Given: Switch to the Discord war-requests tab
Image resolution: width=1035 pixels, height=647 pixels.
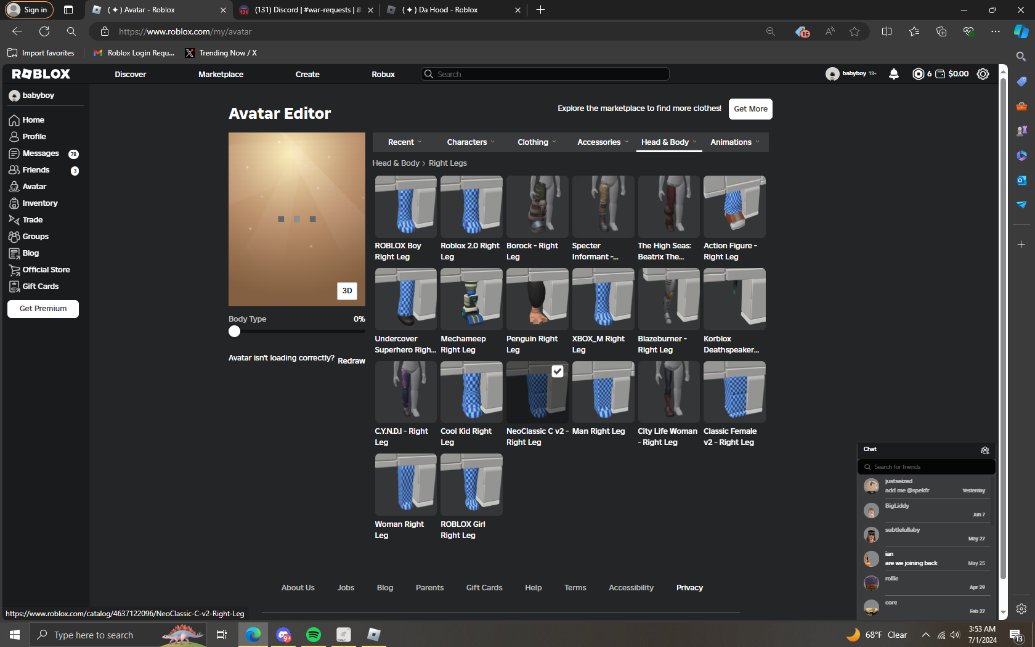Looking at the screenshot, I should click(306, 10).
